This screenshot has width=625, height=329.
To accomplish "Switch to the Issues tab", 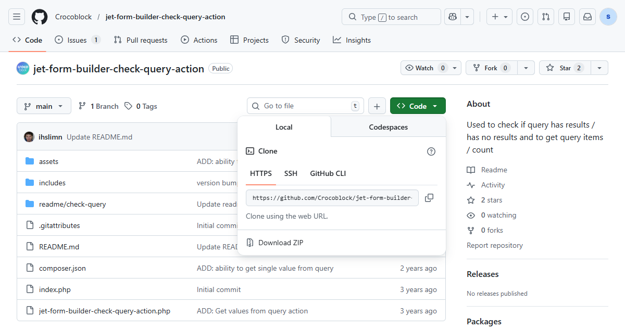I will 77,40.
